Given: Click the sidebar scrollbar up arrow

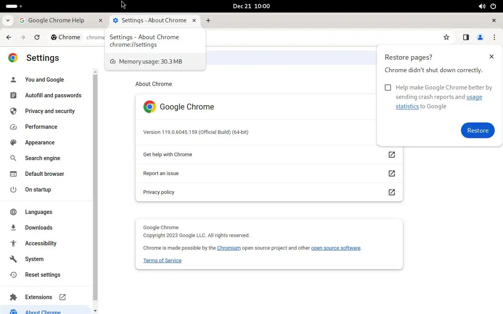Looking at the screenshot, I should 95,72.
